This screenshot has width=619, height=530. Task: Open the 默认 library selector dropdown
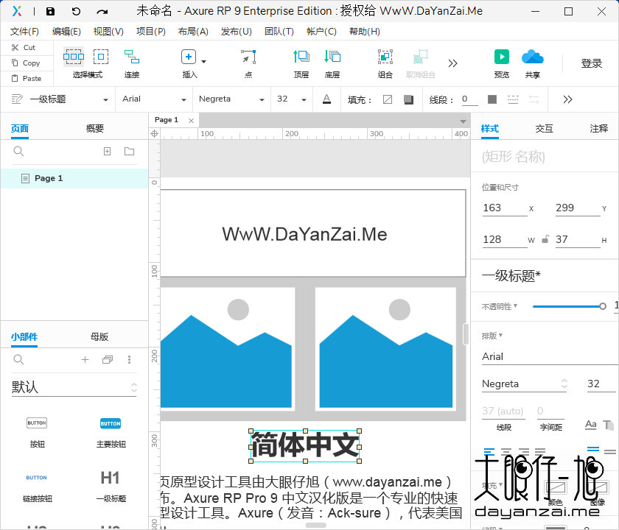click(74, 387)
